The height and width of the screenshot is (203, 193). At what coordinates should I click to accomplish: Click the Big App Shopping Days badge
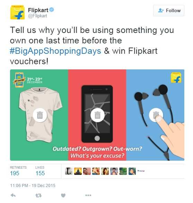(19, 80)
